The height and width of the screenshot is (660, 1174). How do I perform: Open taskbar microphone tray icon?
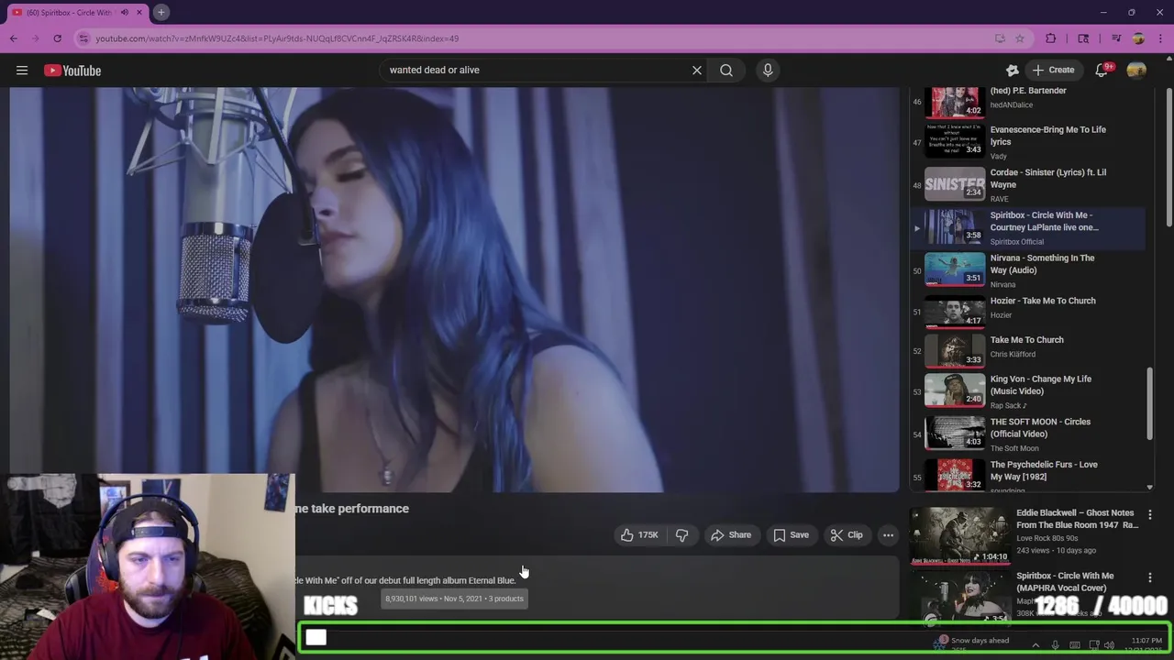[1056, 645]
